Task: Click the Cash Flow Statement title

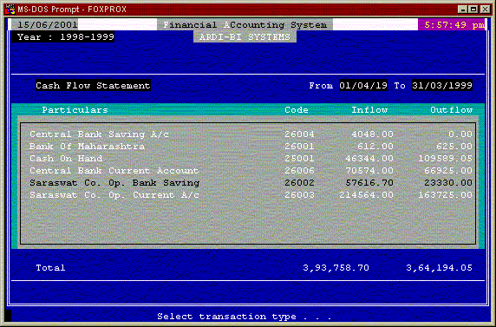Action: pyautogui.click(x=93, y=86)
